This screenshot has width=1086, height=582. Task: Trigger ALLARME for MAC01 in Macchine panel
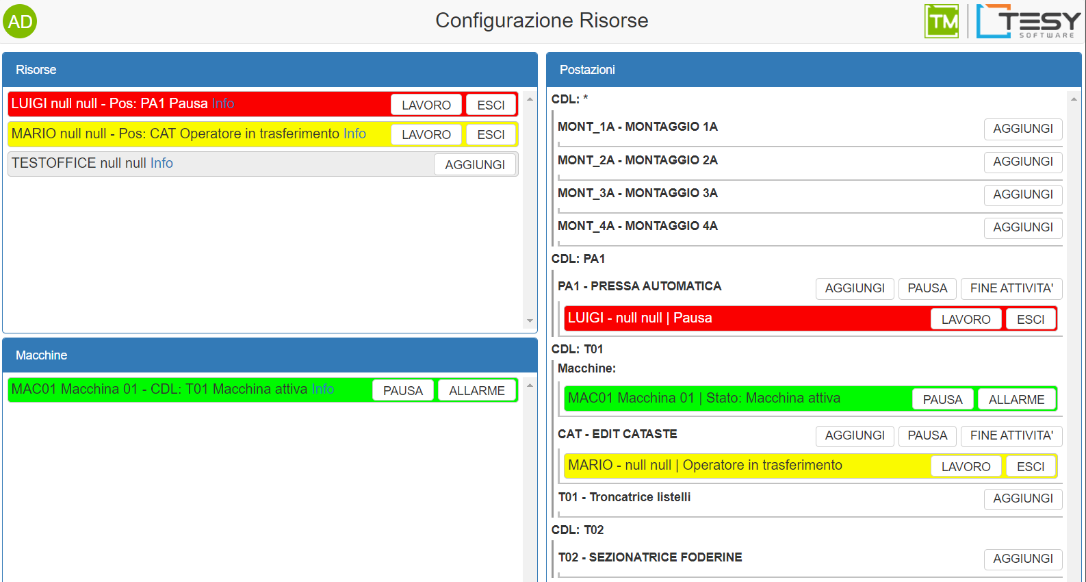pos(476,390)
